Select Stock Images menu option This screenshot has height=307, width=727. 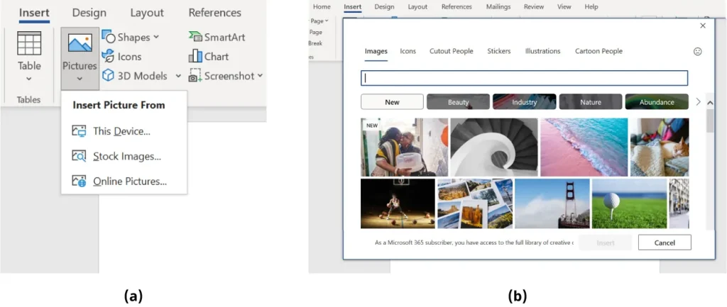[126, 156]
